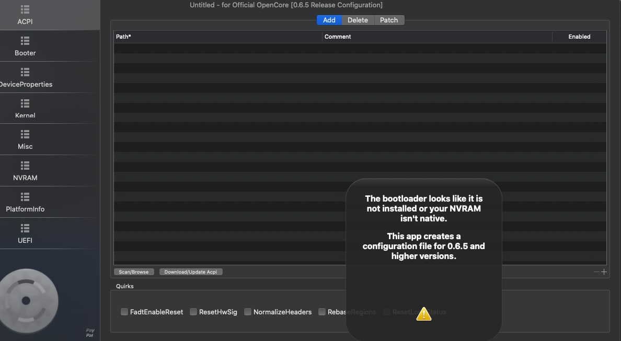Viewport: 621px width, 341px height.
Task: Switch to the Add tab
Action: pos(329,20)
